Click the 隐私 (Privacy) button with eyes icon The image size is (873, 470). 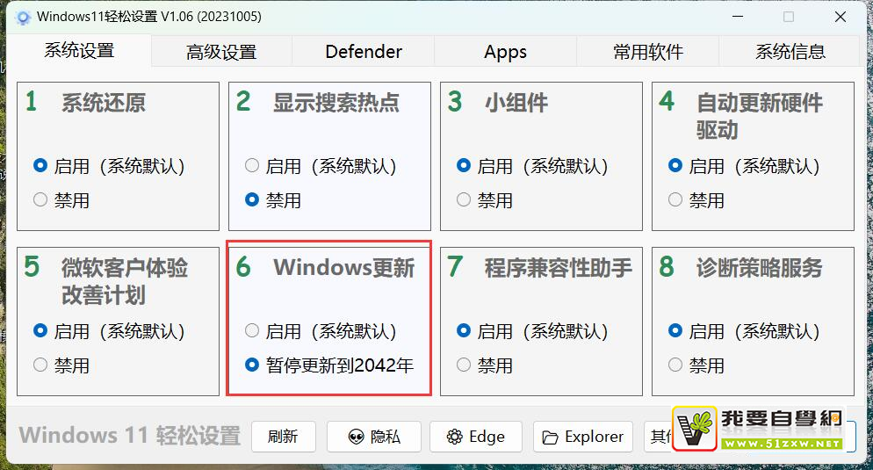373,437
